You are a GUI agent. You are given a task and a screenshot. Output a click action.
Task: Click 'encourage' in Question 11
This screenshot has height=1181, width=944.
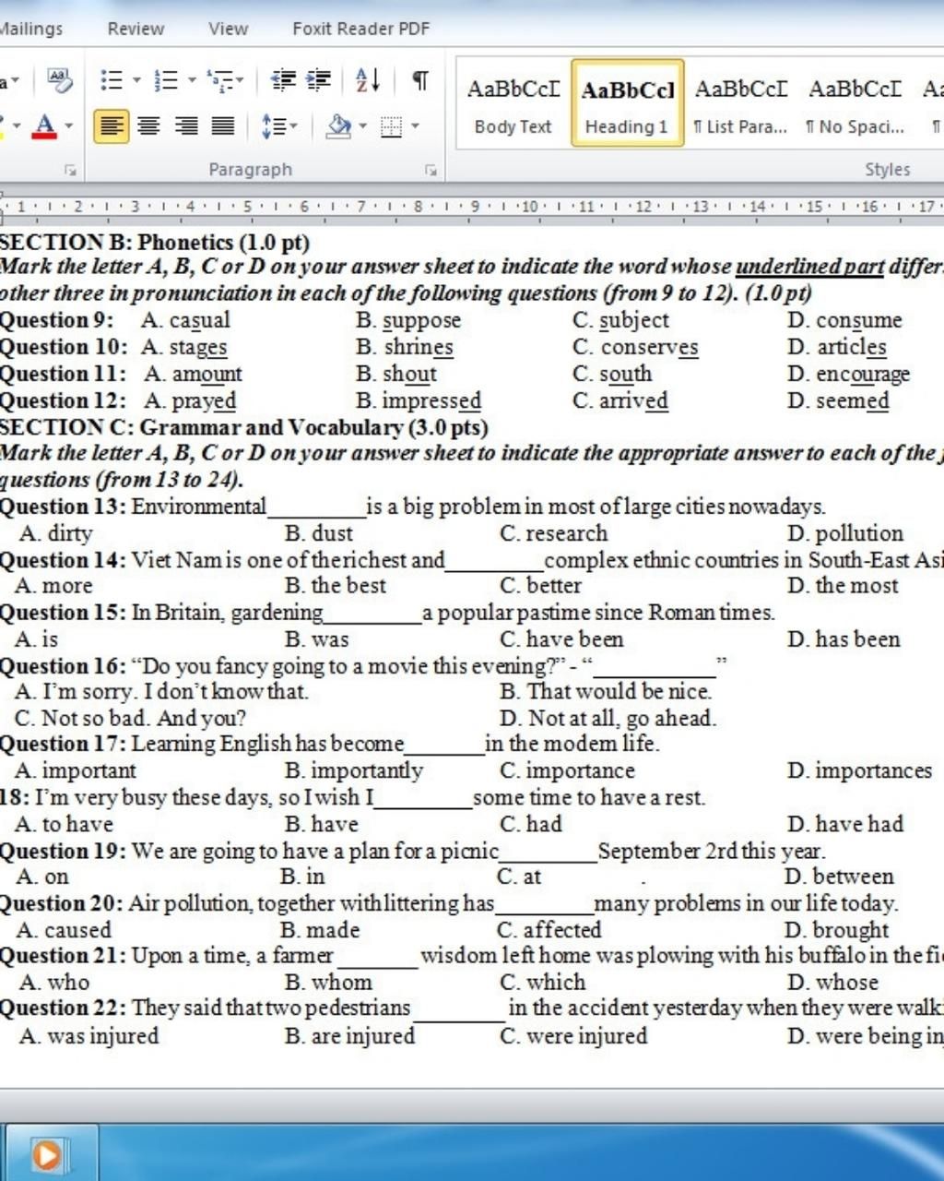point(863,374)
